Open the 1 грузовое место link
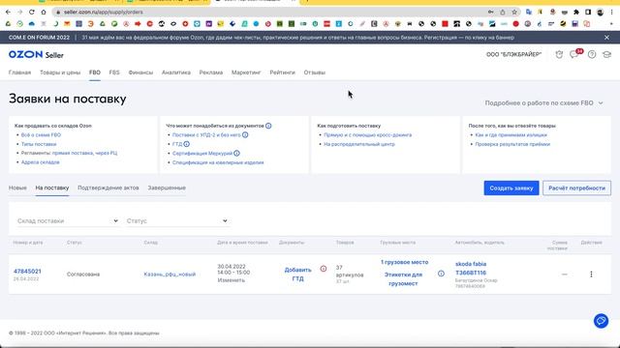 pyautogui.click(x=405, y=262)
